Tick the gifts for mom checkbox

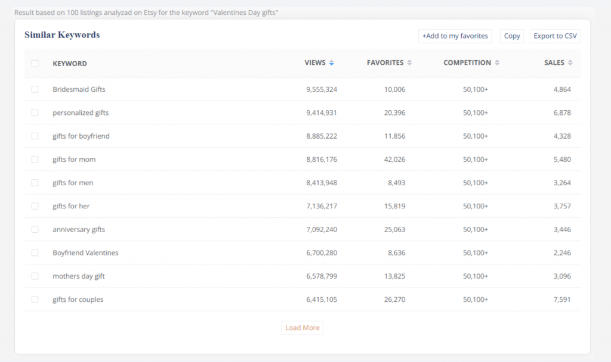35,160
